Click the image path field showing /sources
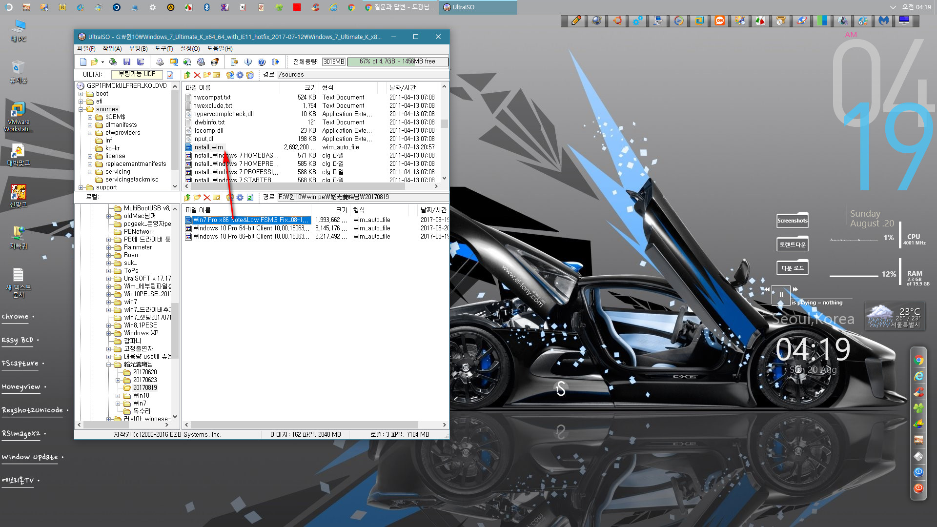This screenshot has width=937, height=527. [x=363, y=75]
